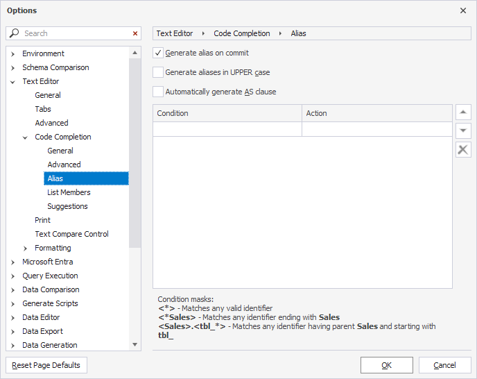Viewport: 477px width, 379px height.
Task: Expand the Data Comparison node
Action: pyautogui.click(x=12, y=290)
